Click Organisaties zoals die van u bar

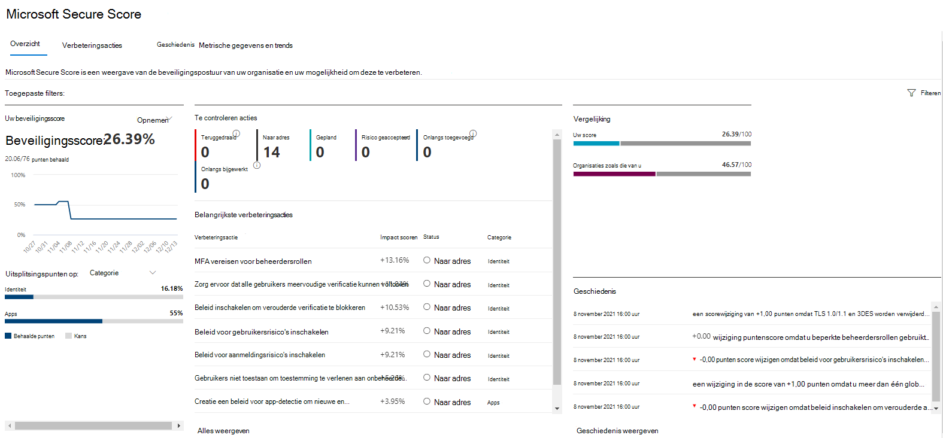point(662,174)
